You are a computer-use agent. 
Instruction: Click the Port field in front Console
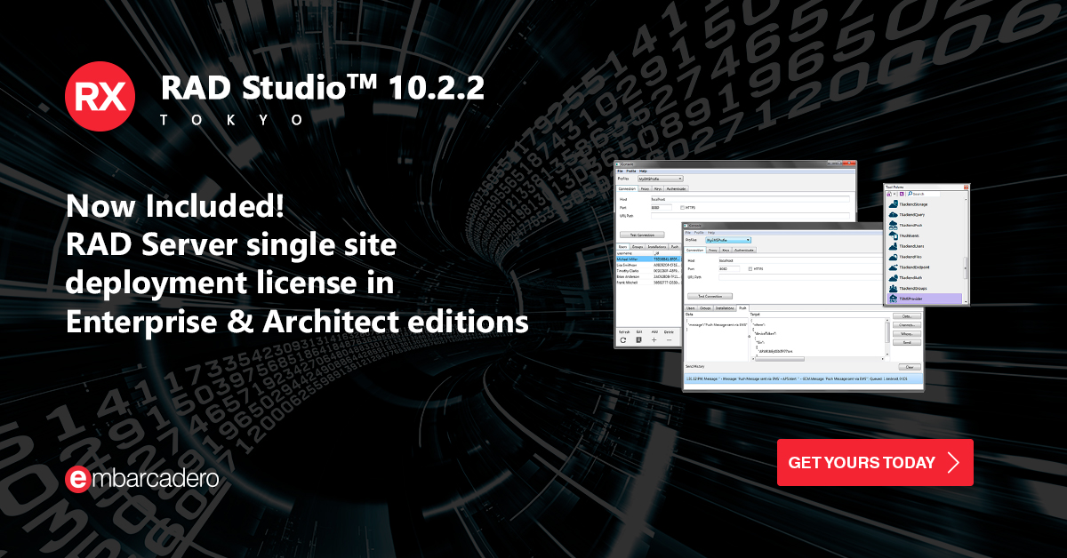729,269
